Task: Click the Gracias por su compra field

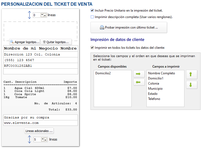Action: [40, 117]
